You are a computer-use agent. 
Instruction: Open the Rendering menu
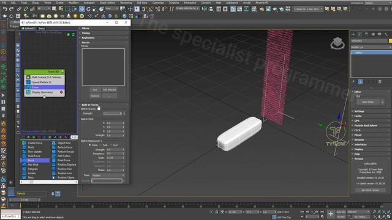126,2
